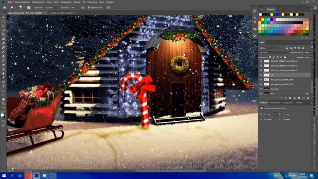Hide the layer just above bottom layer
This screenshot has width=318, height=179.
(x=261, y=89)
